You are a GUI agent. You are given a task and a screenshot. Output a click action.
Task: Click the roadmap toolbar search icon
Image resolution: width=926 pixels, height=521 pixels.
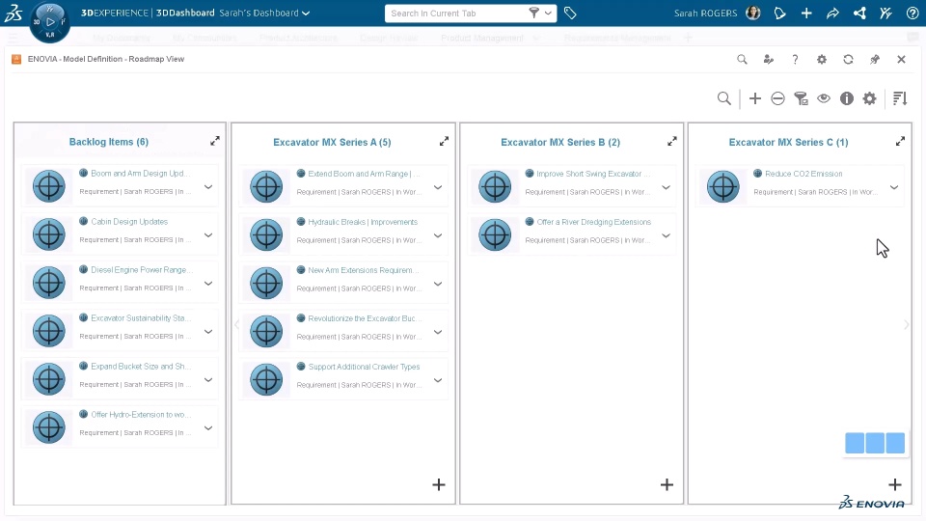[724, 98]
